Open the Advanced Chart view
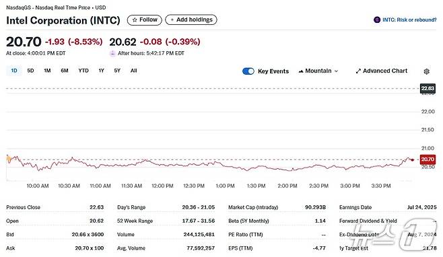This screenshot has height=257, width=443. coord(382,71)
